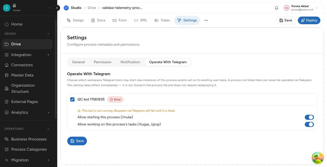Switch to the Docs tab
This screenshot has height=167, width=327.
[98, 20]
